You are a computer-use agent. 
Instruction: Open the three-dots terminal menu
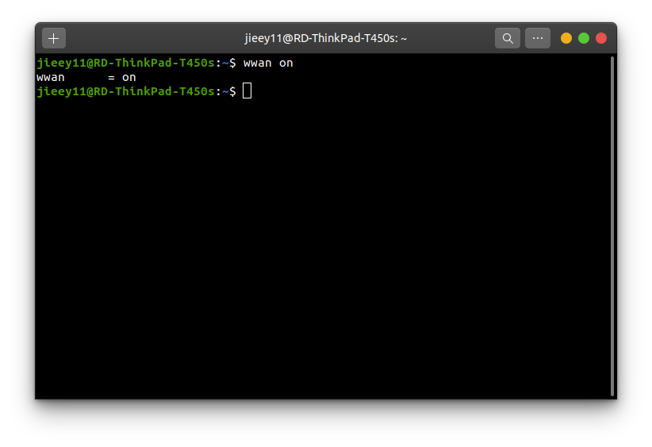pos(537,38)
